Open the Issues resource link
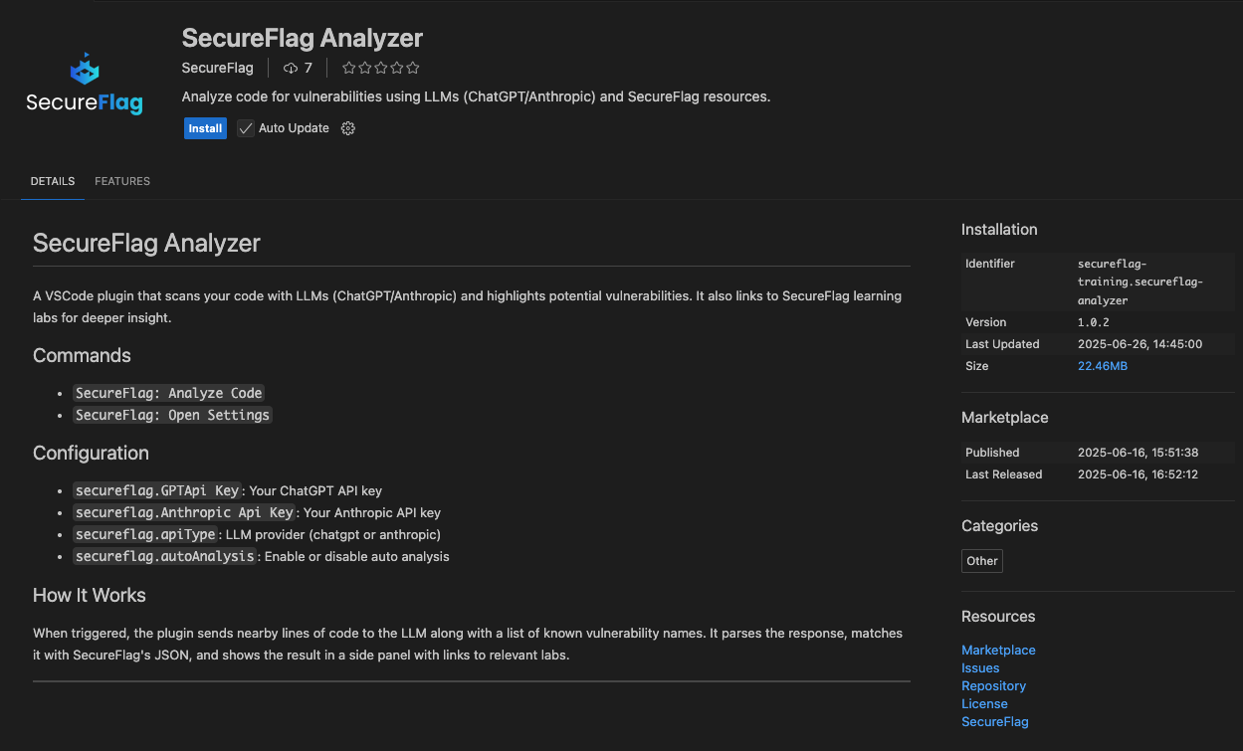Image resolution: width=1243 pixels, height=751 pixels. pyautogui.click(x=980, y=667)
